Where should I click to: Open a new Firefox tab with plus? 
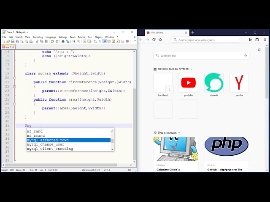pos(193,32)
